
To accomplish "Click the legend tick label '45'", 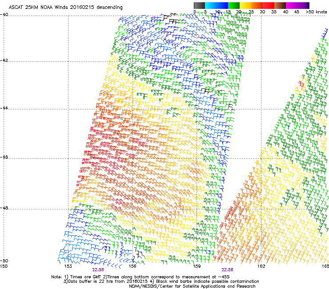I will point(297,12).
